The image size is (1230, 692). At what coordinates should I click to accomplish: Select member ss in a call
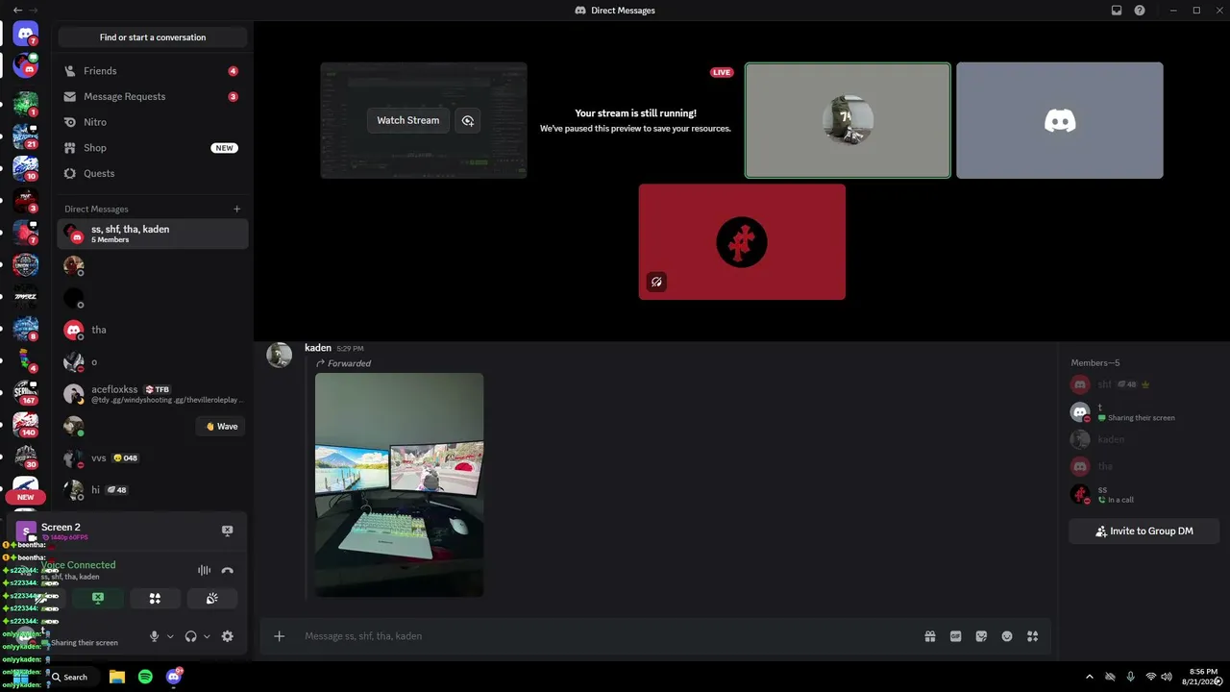(x=1144, y=494)
